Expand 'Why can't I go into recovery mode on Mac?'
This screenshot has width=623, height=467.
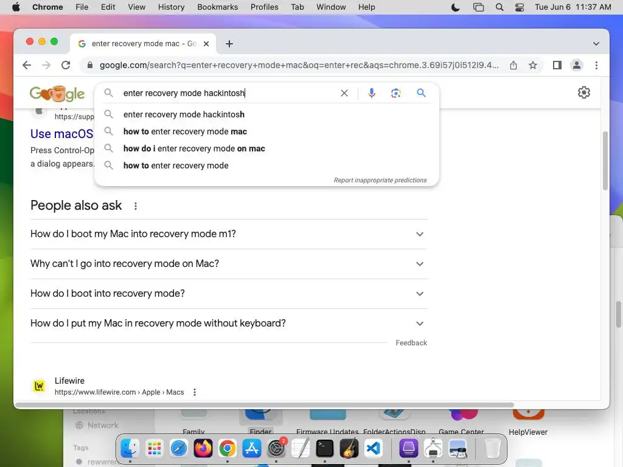point(229,264)
